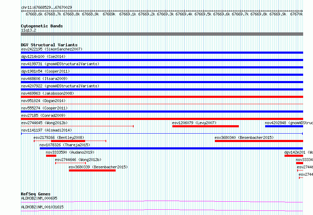Click the nsv468606 (Itsara2009) variant label
Image resolution: width=313 pixels, height=215 pixels.
tap(44, 79)
